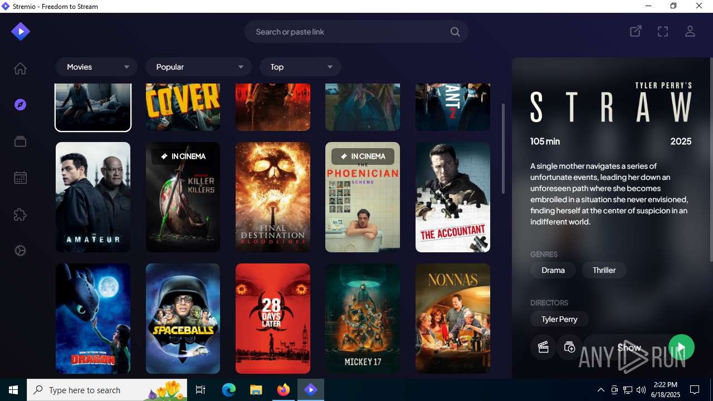Viewport: 713px width, 401px height.
Task: Open the Calendar sidebar icon
Action: pos(20,178)
